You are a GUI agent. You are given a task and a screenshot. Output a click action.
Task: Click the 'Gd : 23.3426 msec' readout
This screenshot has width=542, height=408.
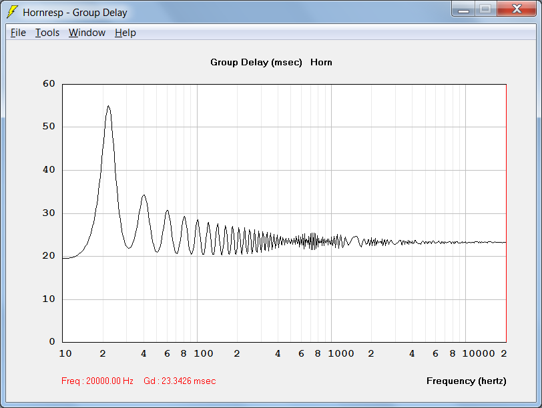click(x=180, y=381)
